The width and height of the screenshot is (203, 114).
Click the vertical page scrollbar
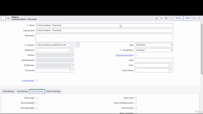(x=202, y=49)
